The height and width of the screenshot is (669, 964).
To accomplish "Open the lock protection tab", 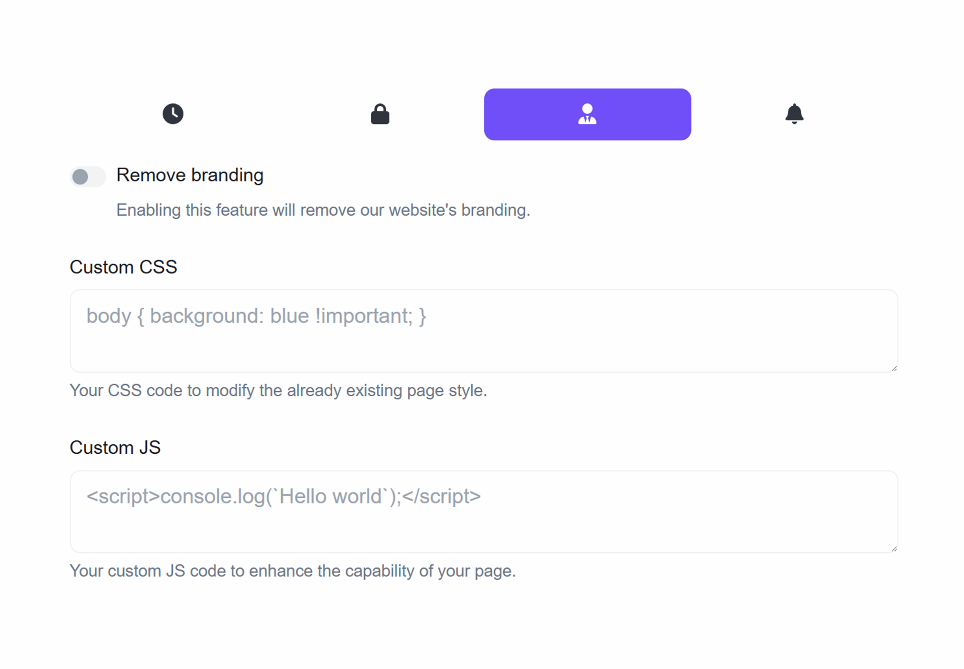I will pyautogui.click(x=380, y=114).
